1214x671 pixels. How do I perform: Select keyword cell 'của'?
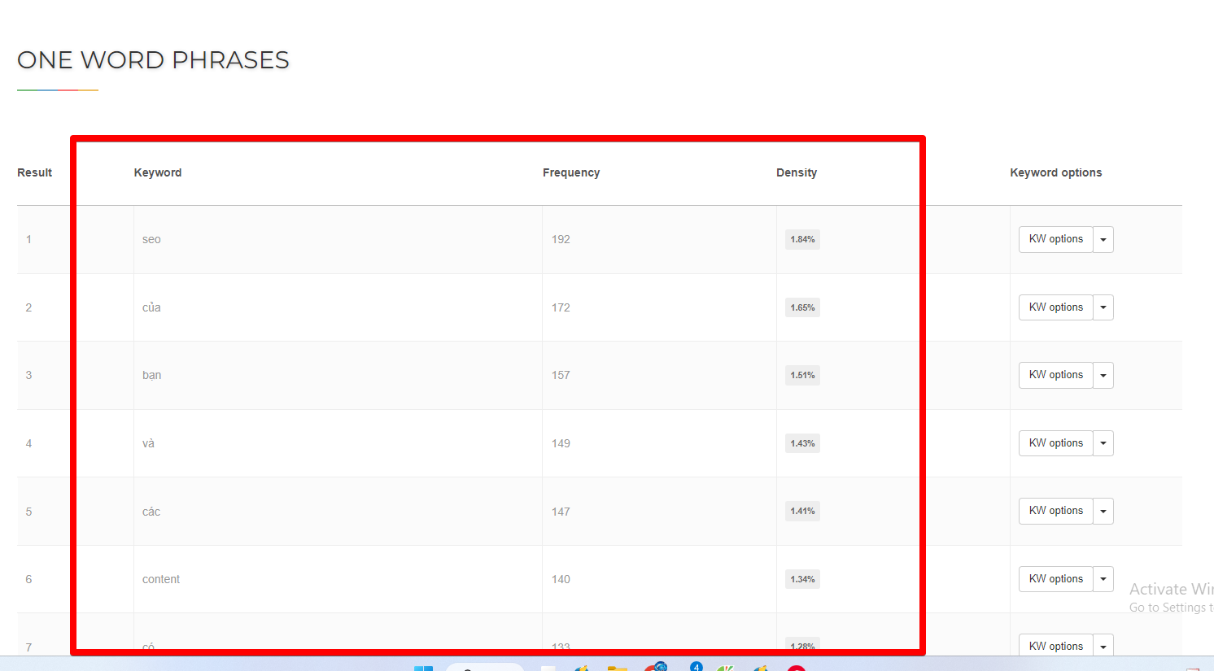click(151, 307)
